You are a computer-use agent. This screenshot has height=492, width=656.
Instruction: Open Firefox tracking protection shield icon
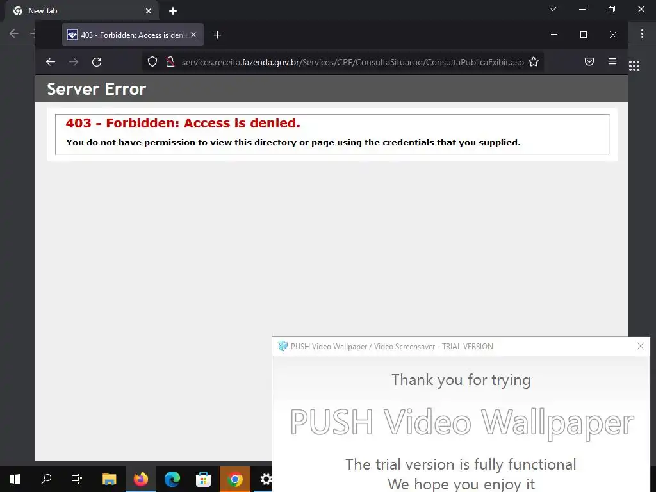pyautogui.click(x=152, y=62)
